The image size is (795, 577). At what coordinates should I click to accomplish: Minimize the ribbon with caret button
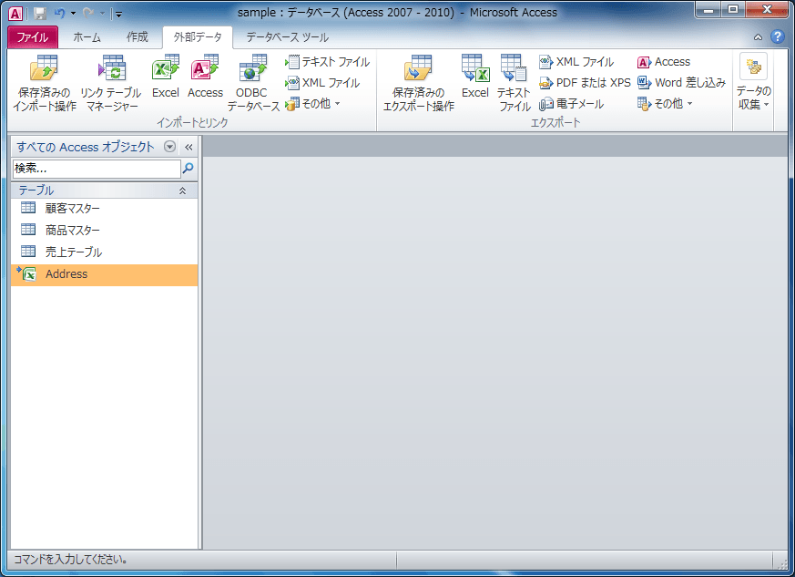point(758,37)
